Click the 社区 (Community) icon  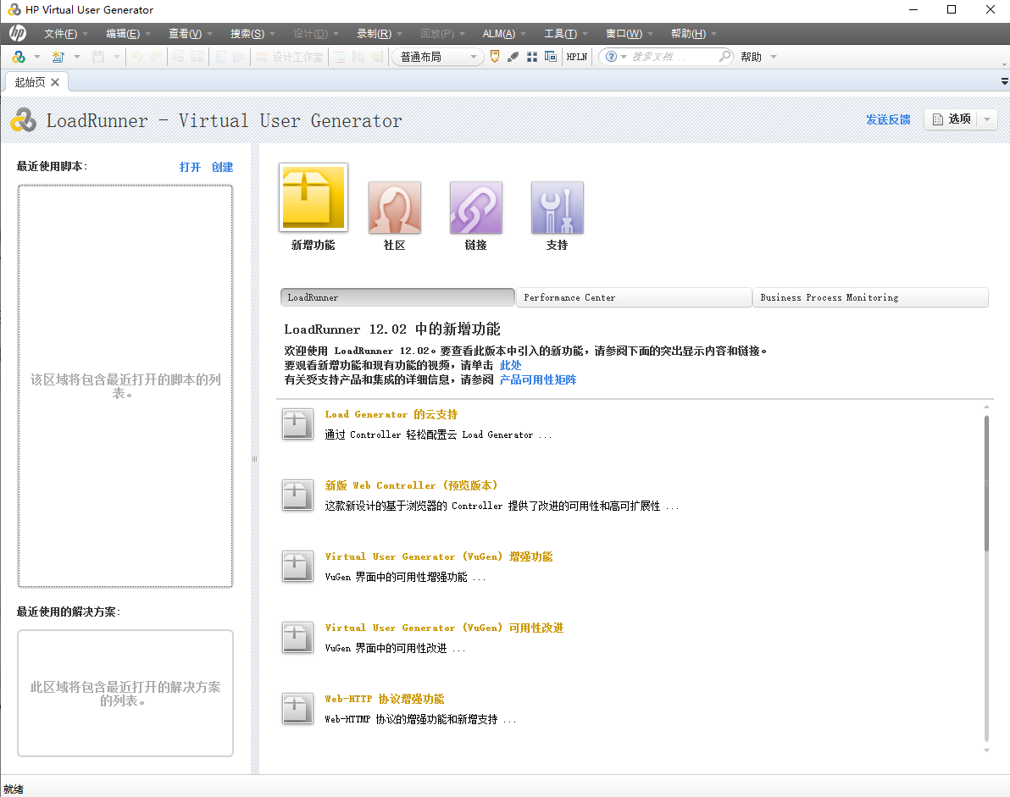(394, 206)
